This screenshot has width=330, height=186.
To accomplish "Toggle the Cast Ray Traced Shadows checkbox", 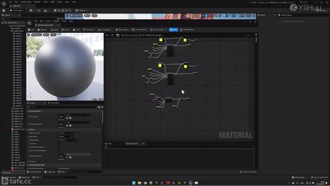I will [59, 150].
